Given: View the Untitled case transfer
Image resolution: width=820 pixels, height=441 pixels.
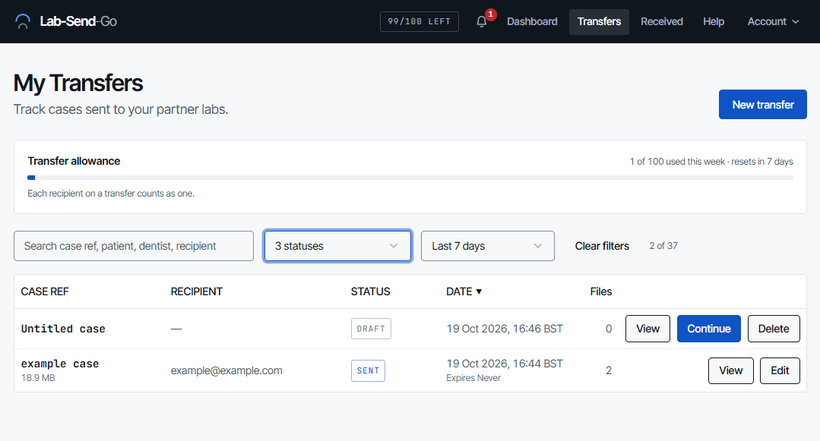Looking at the screenshot, I should click(647, 329).
